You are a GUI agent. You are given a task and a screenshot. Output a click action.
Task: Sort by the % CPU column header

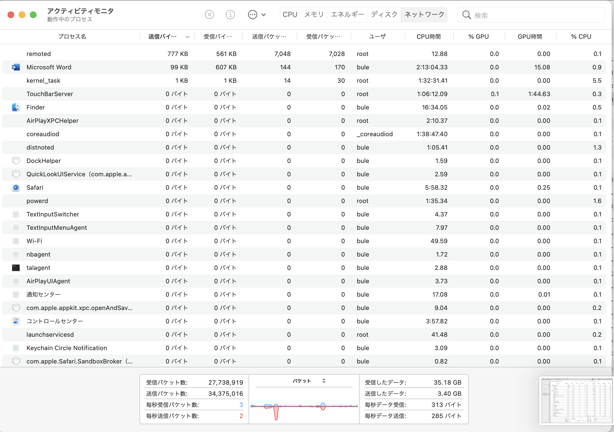coord(581,36)
